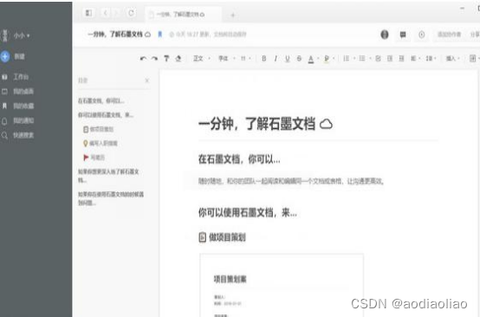Toggle italic formatting
The image size is (480, 317).
276,58
